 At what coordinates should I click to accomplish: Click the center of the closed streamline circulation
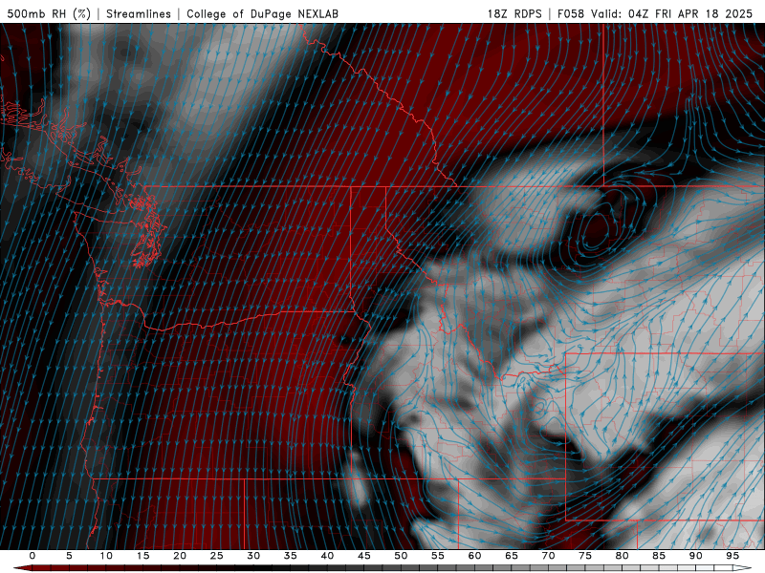[595, 229]
